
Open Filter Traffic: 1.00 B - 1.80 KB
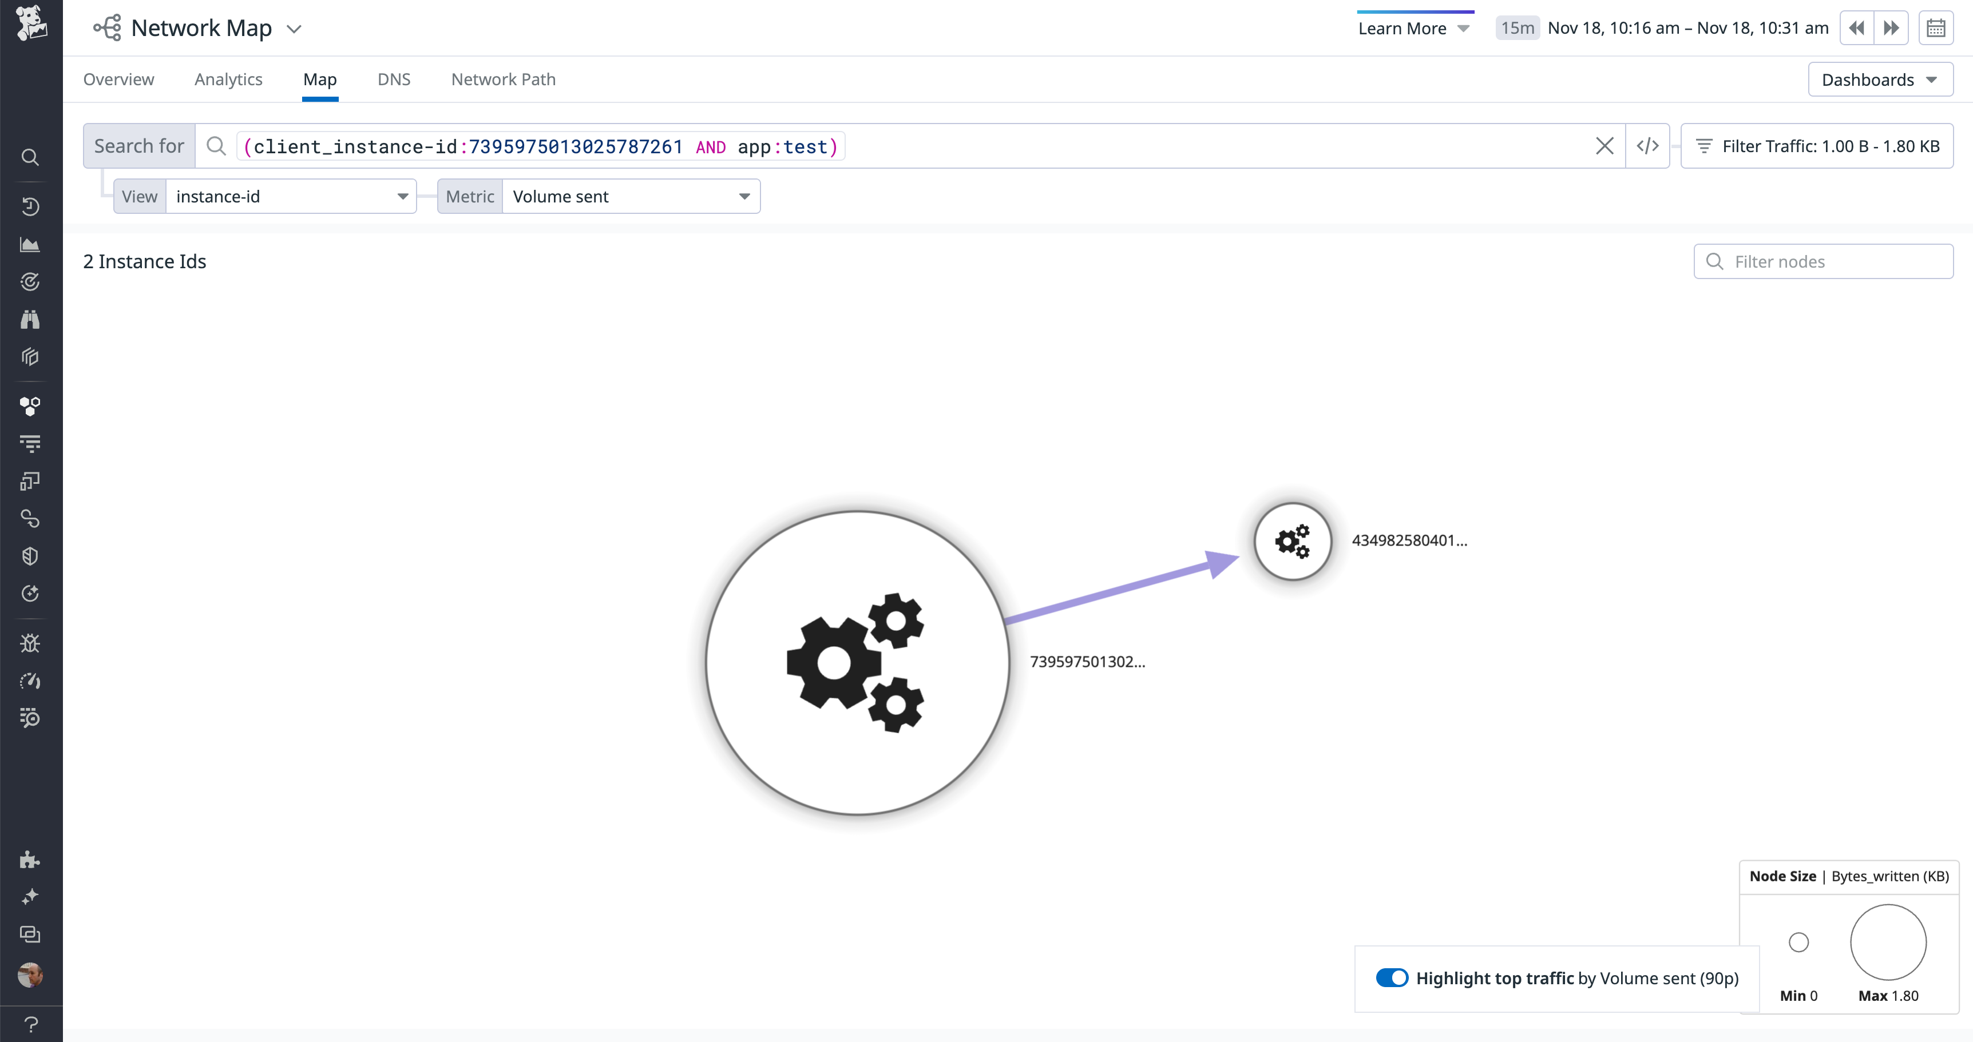coord(1817,145)
